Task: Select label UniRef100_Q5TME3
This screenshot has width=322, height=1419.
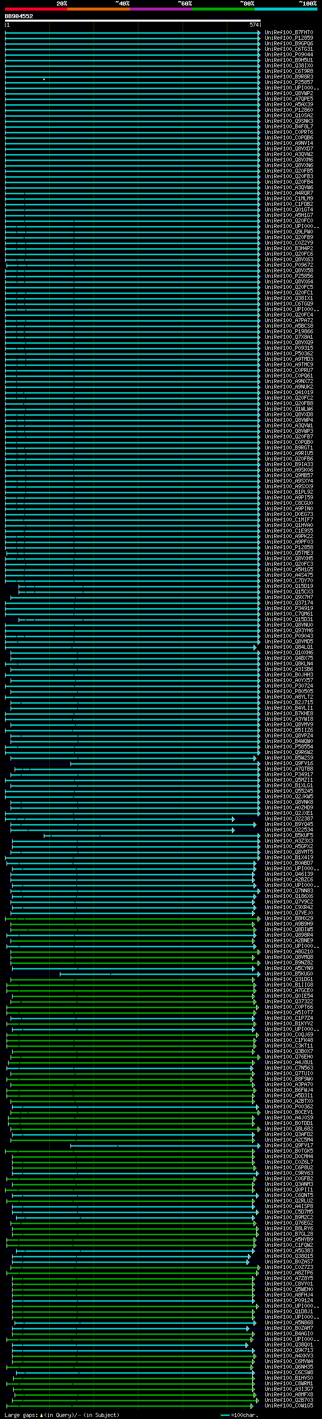Action: (289, 553)
